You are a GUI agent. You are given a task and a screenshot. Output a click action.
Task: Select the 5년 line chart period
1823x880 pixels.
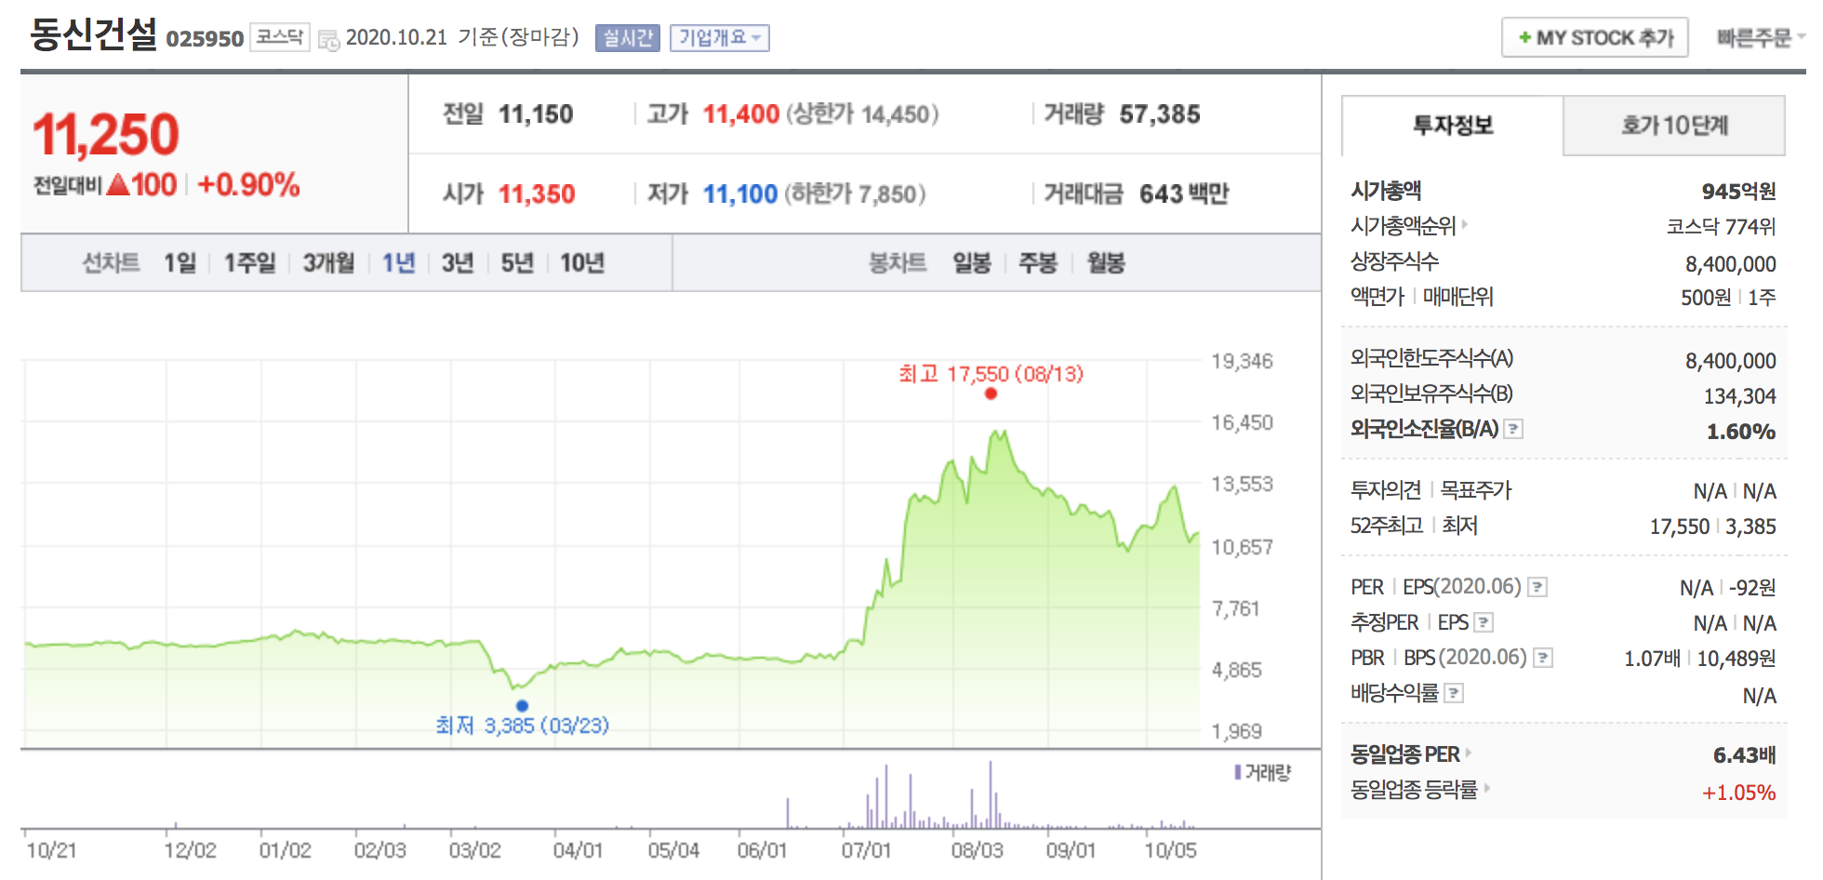tap(517, 263)
